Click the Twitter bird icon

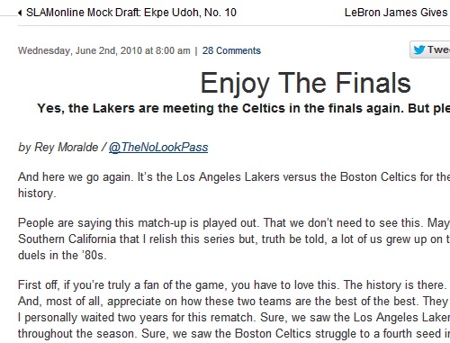point(419,50)
